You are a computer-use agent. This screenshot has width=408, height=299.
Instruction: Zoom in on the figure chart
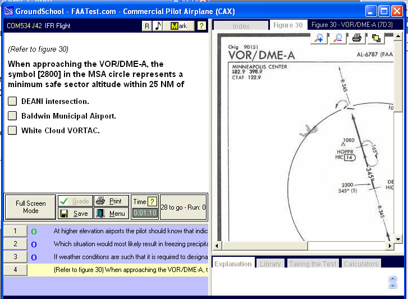[319, 38]
